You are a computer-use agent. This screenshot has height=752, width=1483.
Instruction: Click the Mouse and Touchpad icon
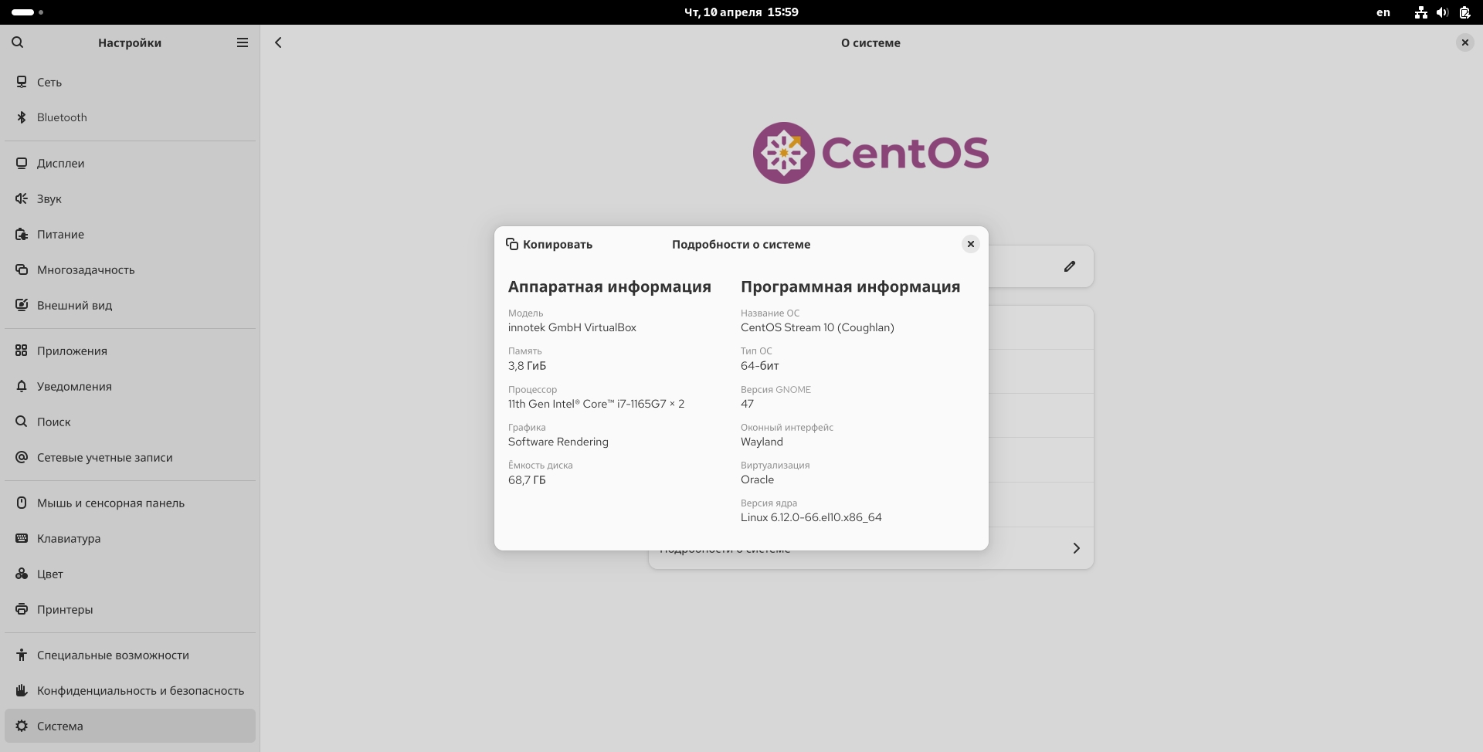coord(22,503)
